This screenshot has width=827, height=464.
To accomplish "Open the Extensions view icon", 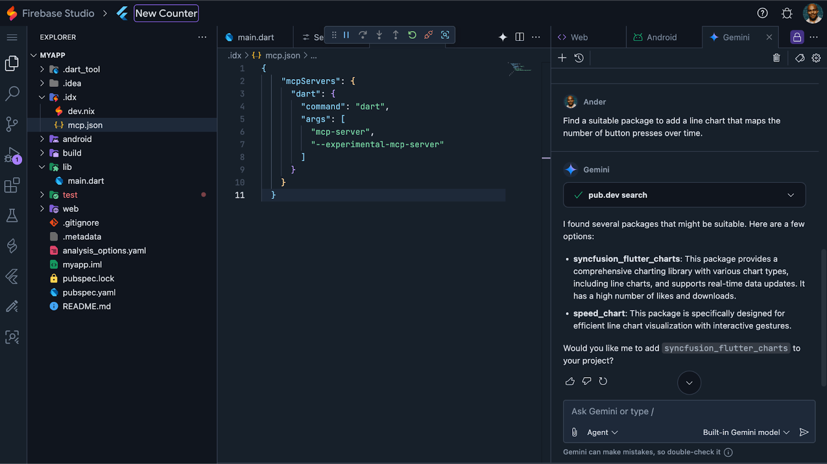I will (12, 185).
